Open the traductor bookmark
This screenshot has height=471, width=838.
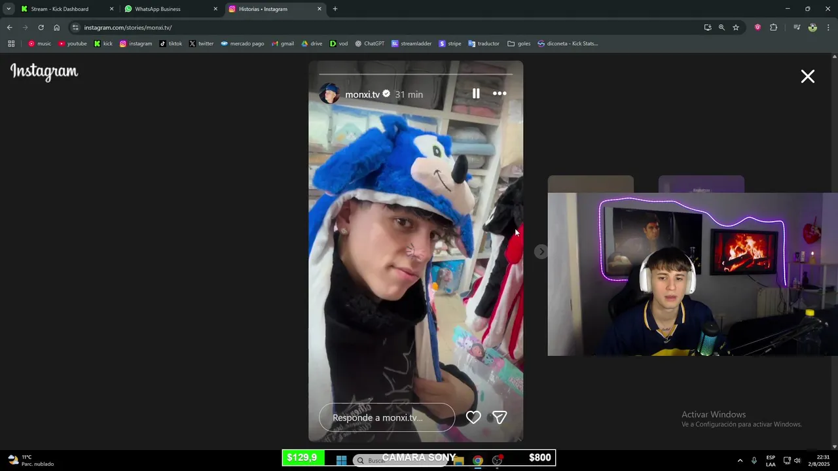(483, 44)
